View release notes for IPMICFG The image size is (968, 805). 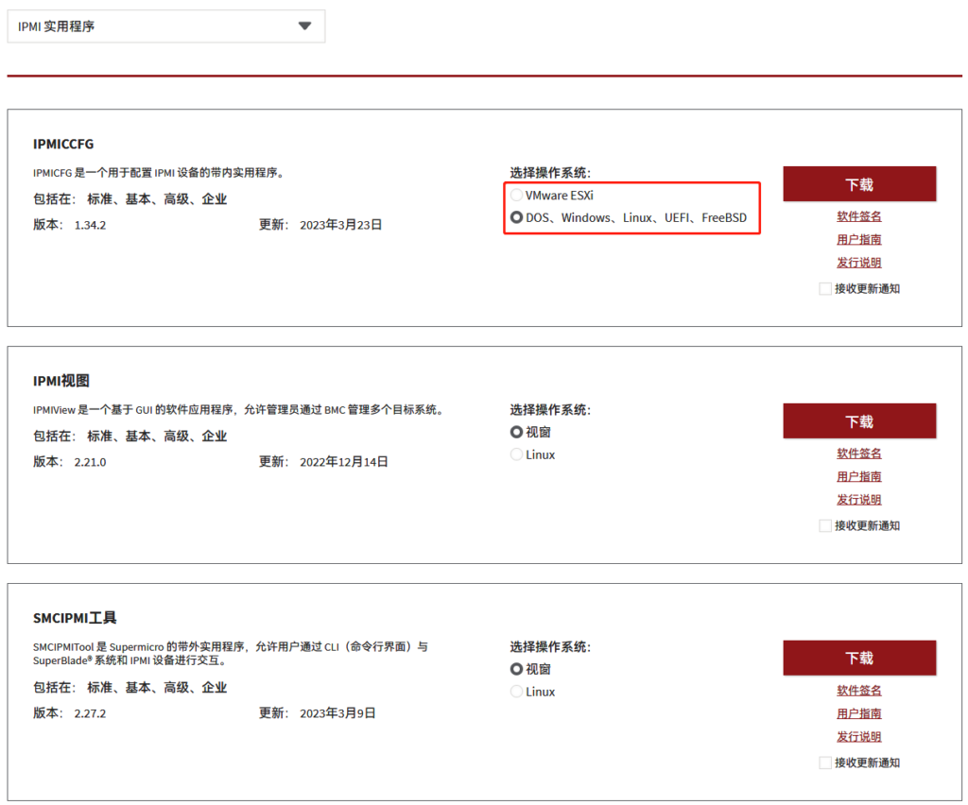[858, 263]
